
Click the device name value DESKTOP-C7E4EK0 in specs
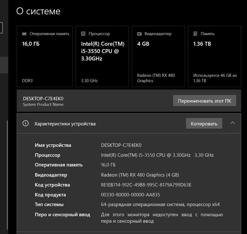pyautogui.click(x=121, y=145)
